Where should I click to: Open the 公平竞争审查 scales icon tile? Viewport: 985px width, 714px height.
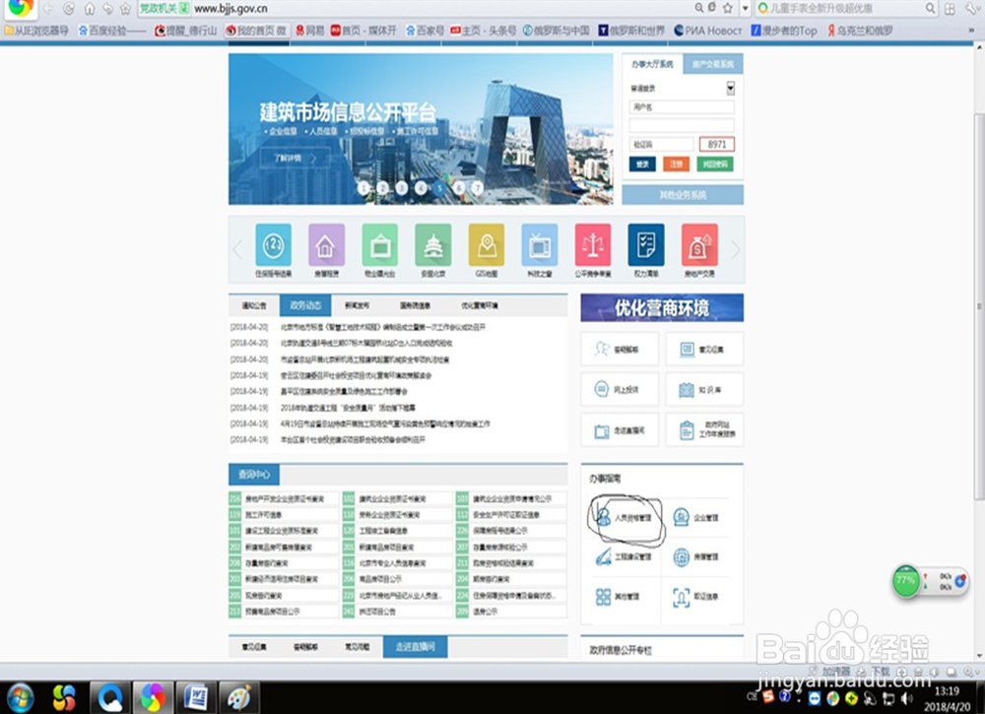592,245
